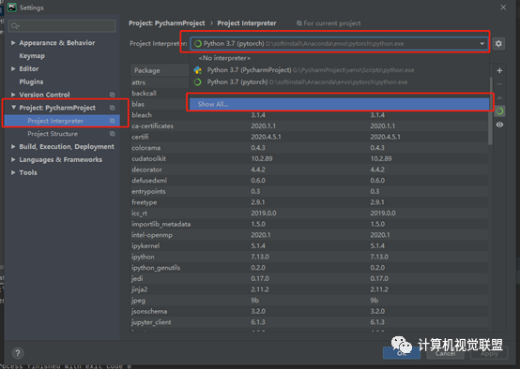This screenshot has height=369, width=520.
Task: Select the blas package row
Action: [160, 104]
